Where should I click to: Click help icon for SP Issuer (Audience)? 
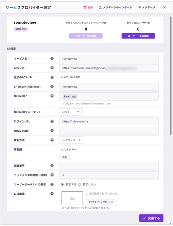tap(52, 87)
